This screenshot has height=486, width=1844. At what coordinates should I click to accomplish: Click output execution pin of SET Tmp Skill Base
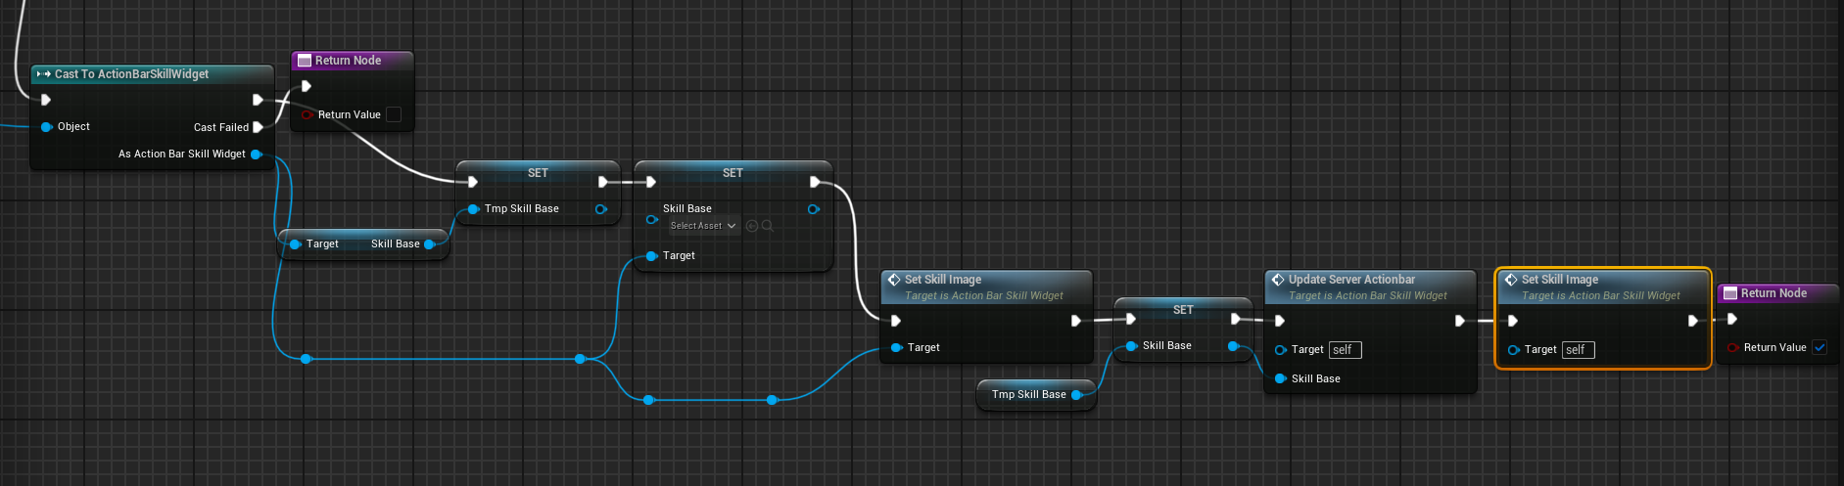pyautogui.click(x=602, y=182)
